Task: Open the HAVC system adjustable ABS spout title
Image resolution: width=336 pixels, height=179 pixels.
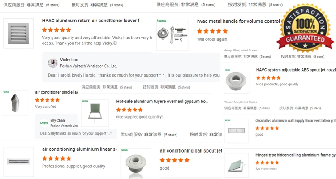Action: [x=296, y=70]
